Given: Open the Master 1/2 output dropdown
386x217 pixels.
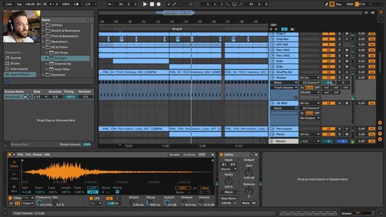Looking at the screenshot, I should (x=309, y=141).
